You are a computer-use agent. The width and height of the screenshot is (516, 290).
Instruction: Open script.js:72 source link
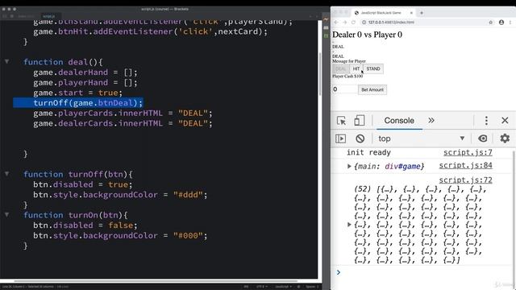click(465, 180)
